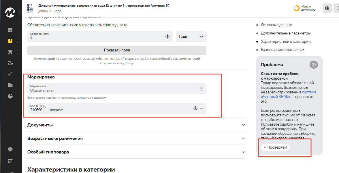
Task: Open the storefront shop icon in sidebar
Action: pos(10,160)
